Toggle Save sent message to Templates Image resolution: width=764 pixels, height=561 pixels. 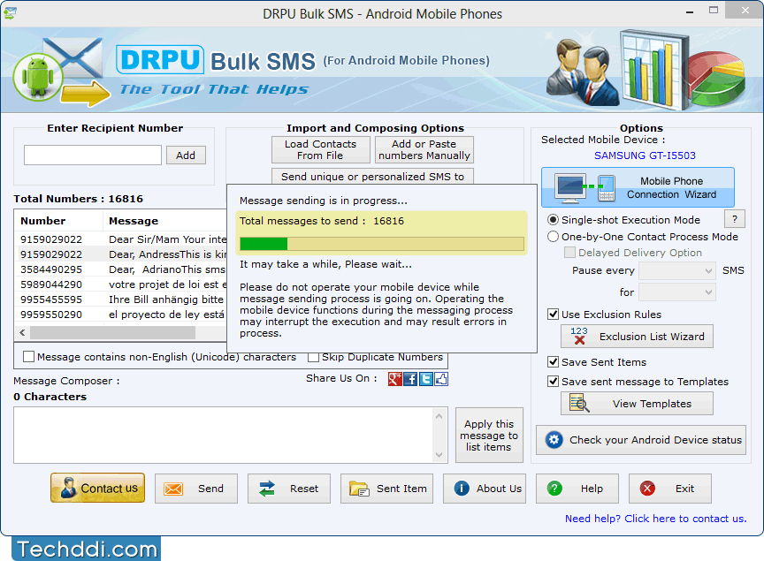(x=553, y=382)
